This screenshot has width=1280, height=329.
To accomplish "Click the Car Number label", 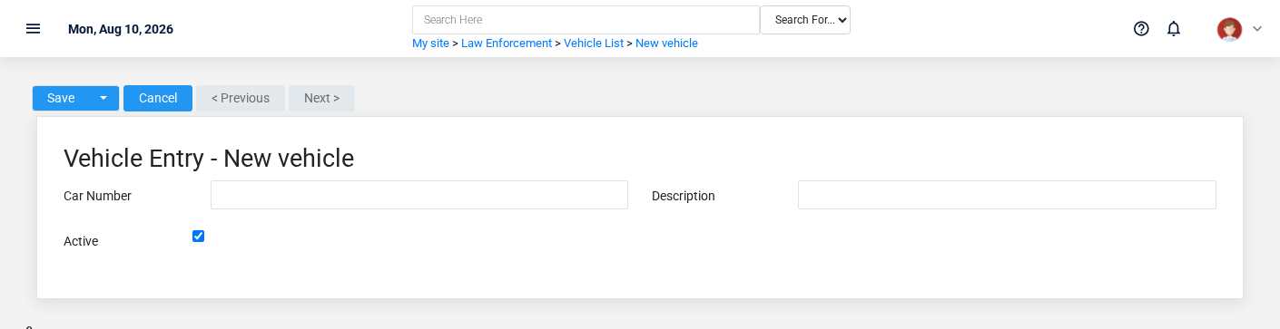I will (x=97, y=196).
